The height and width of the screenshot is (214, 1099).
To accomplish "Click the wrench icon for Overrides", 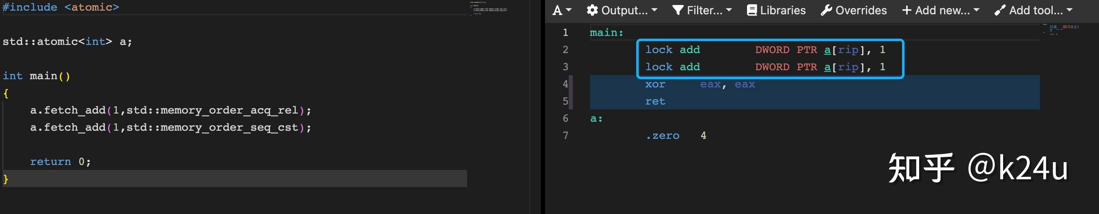I will click(827, 10).
